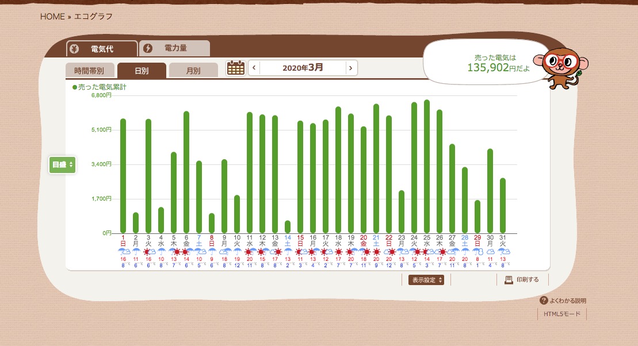Open the calendar date picker icon
The width and height of the screenshot is (638, 346).
[236, 68]
